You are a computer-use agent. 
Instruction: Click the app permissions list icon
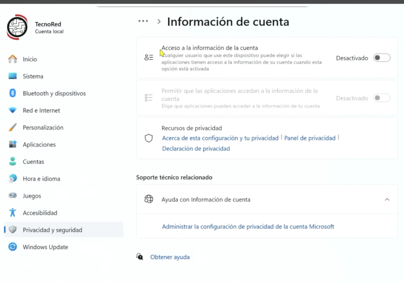149,98
